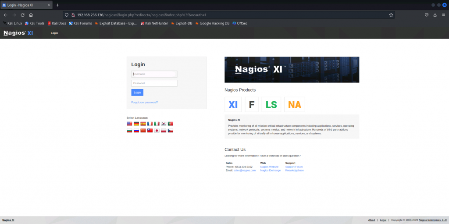Click the Nagios XI logo in header

click(18, 33)
